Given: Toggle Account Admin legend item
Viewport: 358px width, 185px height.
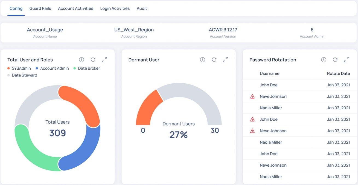Looking at the screenshot, I should [52, 68].
